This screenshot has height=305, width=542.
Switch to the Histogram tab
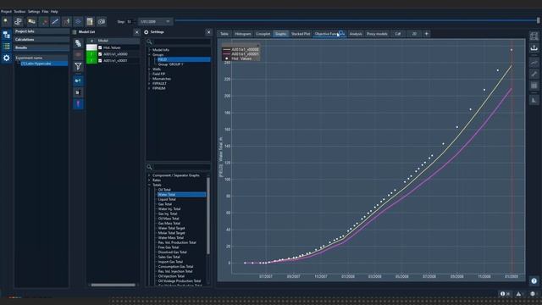[243, 34]
